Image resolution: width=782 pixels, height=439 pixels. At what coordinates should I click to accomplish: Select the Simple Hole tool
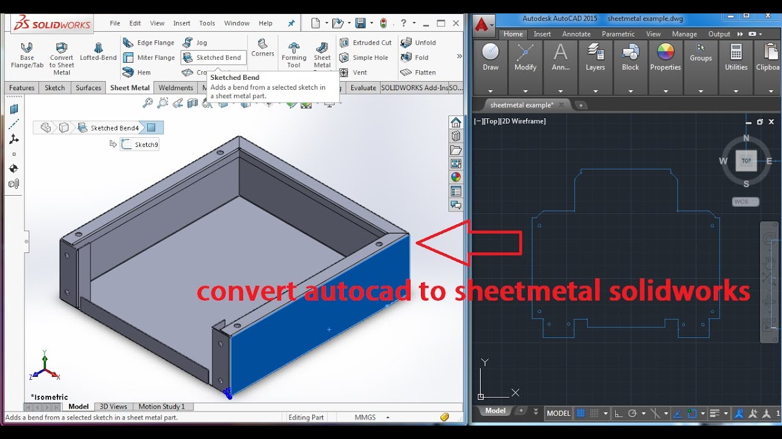364,57
